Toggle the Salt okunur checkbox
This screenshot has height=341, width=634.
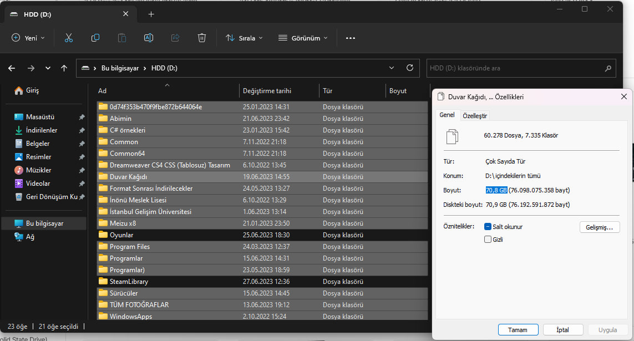tap(488, 227)
